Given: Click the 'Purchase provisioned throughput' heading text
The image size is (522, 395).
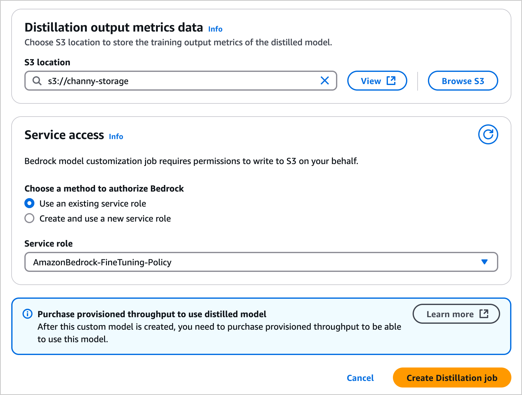Looking at the screenshot, I should (152, 314).
